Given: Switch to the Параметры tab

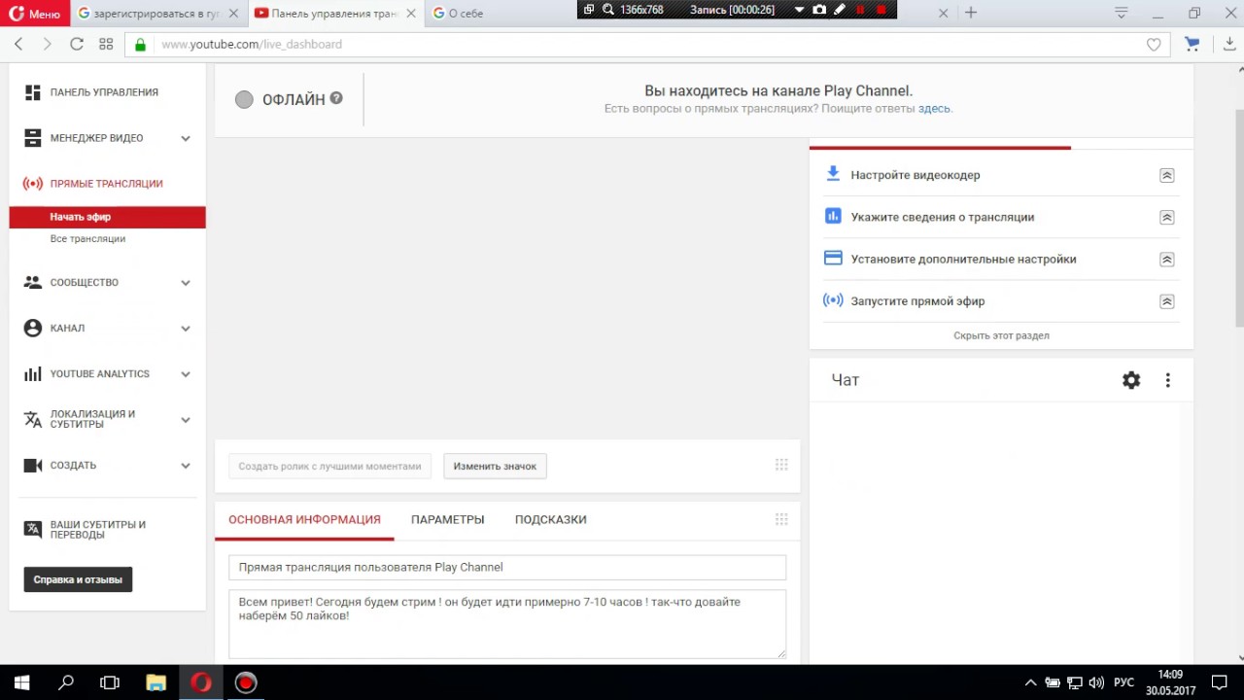Looking at the screenshot, I should 447,520.
